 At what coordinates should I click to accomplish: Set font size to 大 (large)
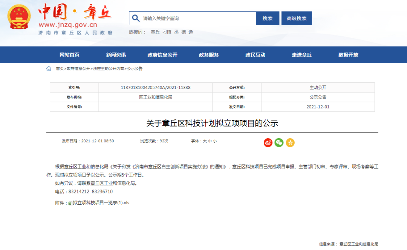tap(205, 141)
